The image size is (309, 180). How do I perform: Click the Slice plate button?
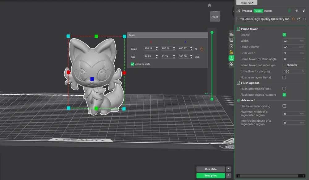pyautogui.click(x=211, y=169)
